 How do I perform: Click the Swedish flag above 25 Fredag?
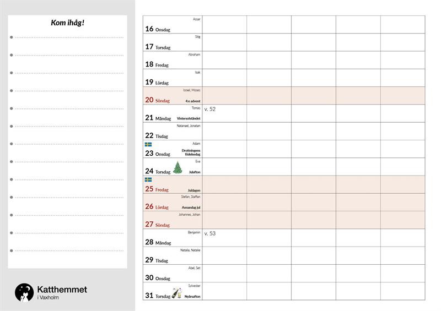(148, 179)
